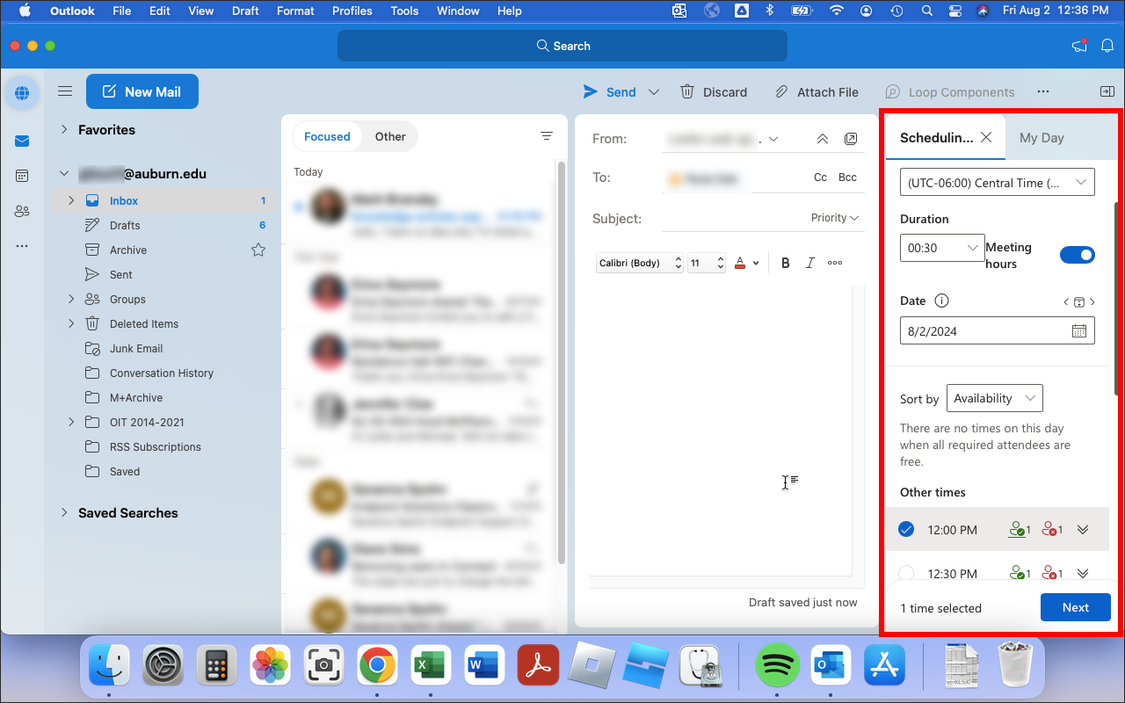Go to previous day arrow
Screen dimensions: 1125x703
1066,301
